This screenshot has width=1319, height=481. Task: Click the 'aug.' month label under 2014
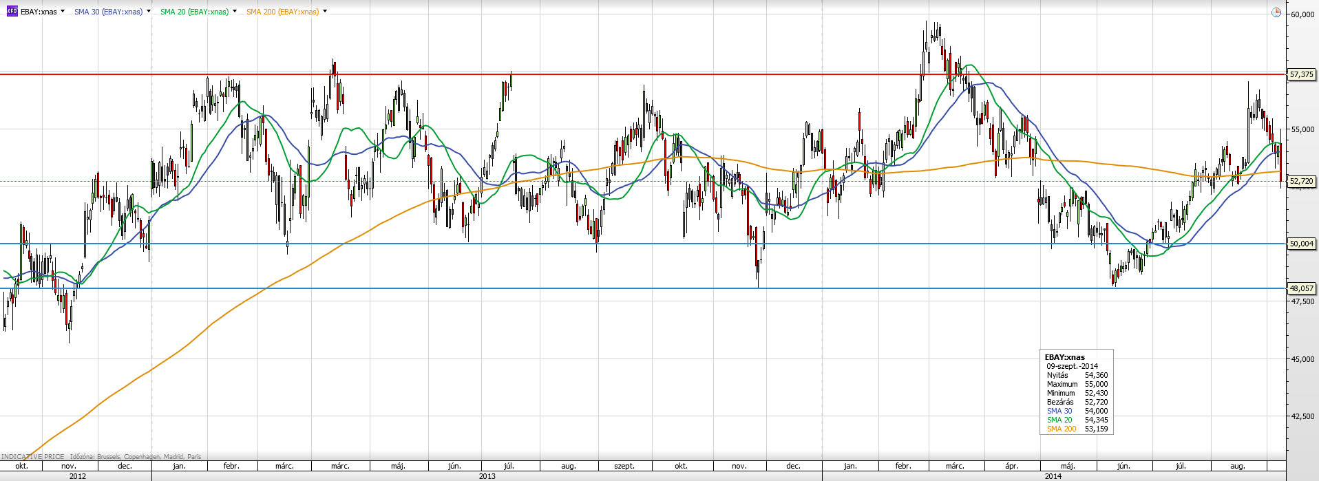(x=1237, y=466)
